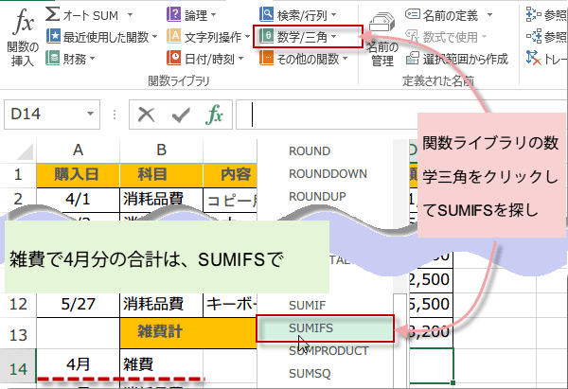Click the 雑費計 cell
The width and height of the screenshot is (568, 389).
tap(188, 332)
